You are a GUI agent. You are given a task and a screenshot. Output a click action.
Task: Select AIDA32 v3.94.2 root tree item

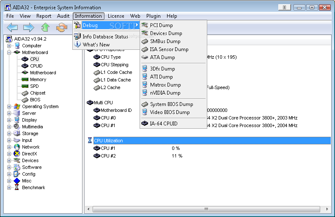tap(30, 39)
